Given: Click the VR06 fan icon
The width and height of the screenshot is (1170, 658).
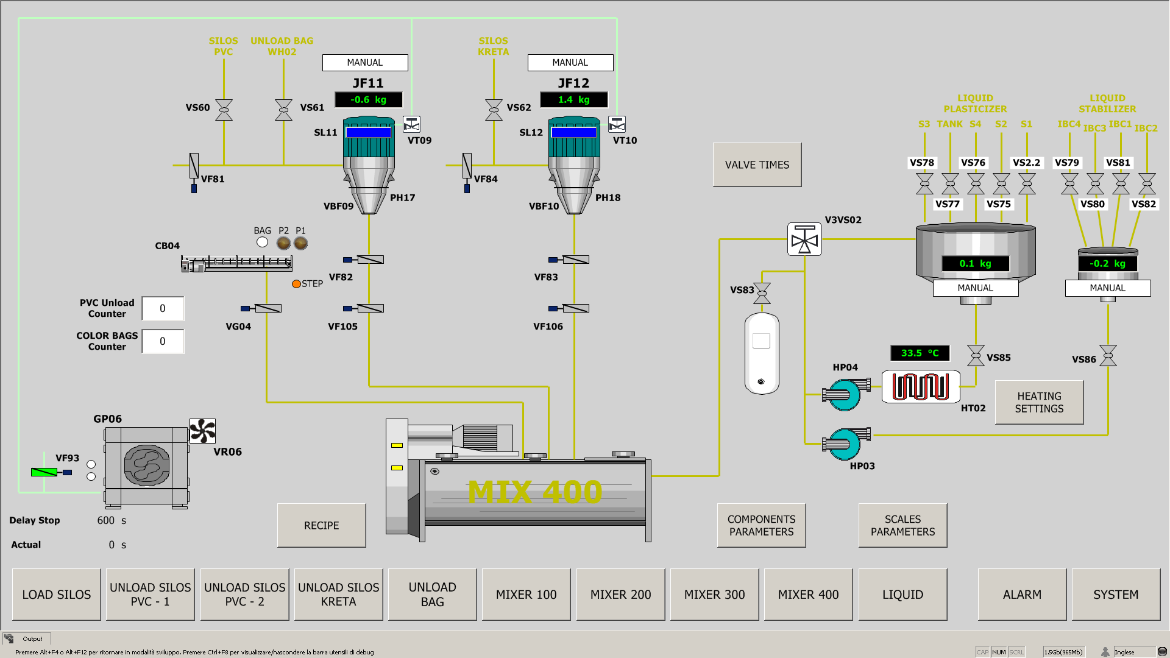Looking at the screenshot, I should (x=202, y=431).
